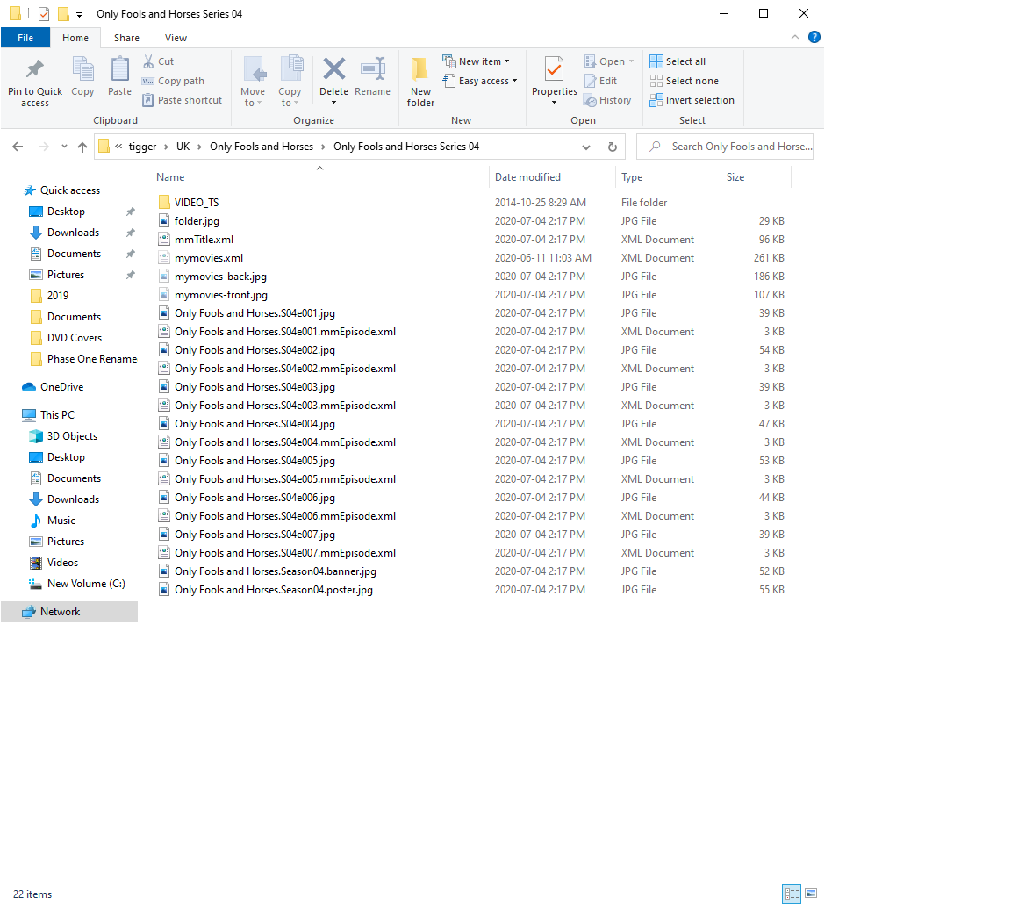Click Pin to Quick access icon
1011x905 pixels.
coord(35,69)
